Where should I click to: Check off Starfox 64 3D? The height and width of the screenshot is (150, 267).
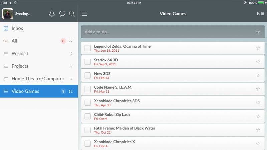click(88, 62)
